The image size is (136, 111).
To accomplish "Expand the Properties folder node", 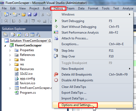I will [10, 50].
